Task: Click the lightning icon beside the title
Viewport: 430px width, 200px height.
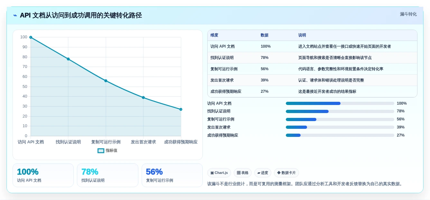Action: point(15,15)
